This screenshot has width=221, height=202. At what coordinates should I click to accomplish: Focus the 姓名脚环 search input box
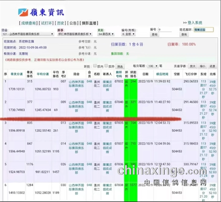tap(203, 30)
